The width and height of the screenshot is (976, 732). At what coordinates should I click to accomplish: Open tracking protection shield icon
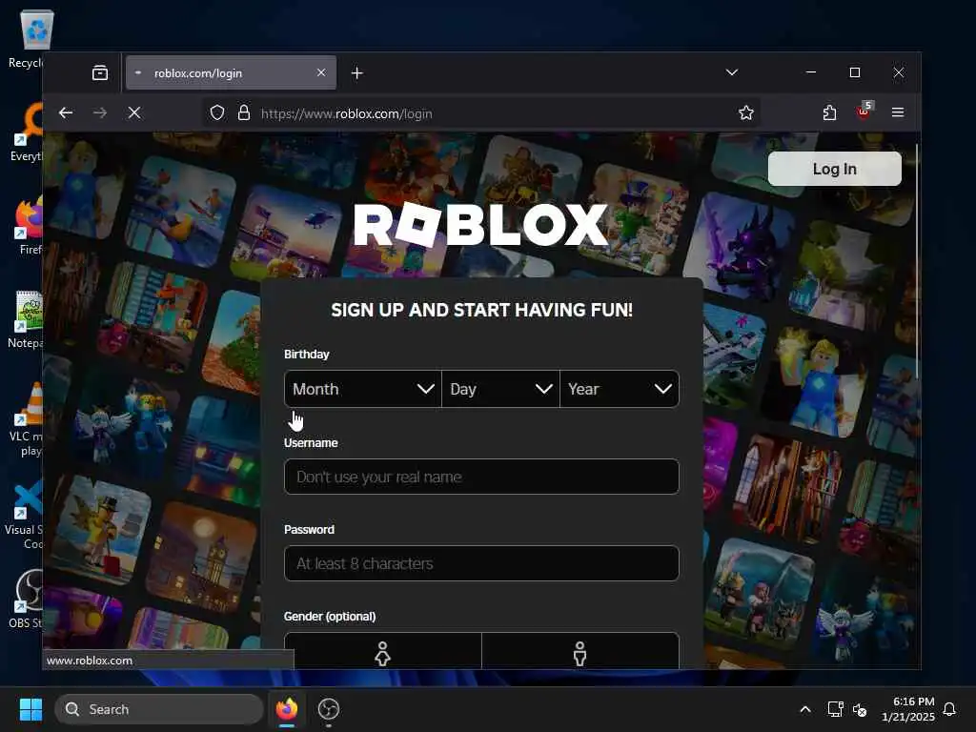pos(216,112)
